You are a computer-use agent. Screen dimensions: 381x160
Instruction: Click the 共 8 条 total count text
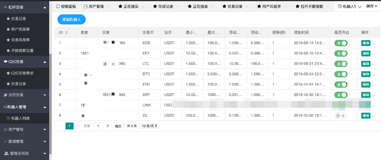coord(132,126)
